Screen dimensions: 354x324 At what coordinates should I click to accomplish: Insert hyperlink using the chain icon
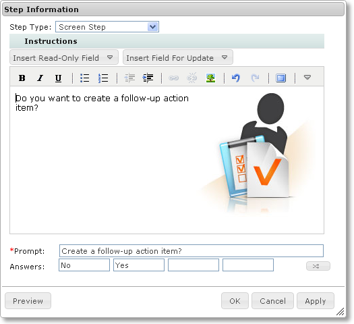pyautogui.click(x=173, y=78)
